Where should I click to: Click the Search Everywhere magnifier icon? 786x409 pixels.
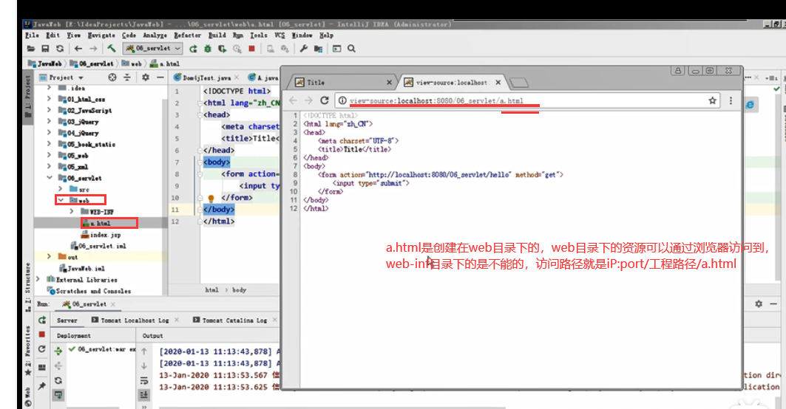(x=351, y=49)
